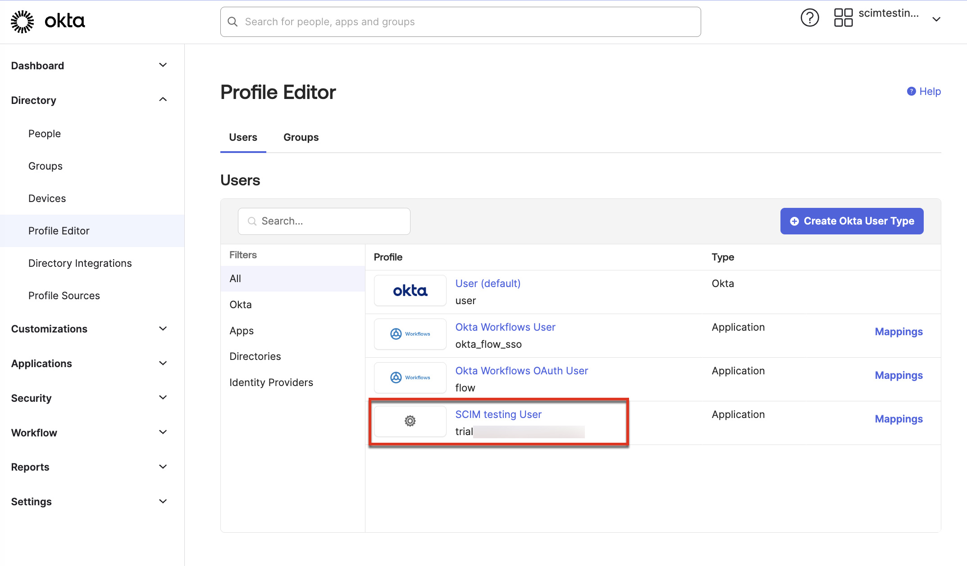The width and height of the screenshot is (967, 566).
Task: Click the Okta logo thumbnail beside User (default)
Action: (x=410, y=290)
